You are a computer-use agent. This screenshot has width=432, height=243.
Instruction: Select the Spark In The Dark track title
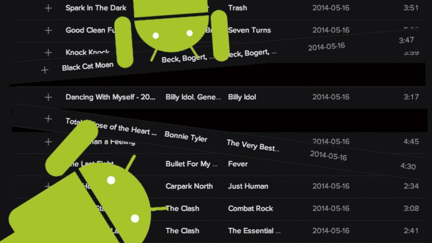(96, 8)
